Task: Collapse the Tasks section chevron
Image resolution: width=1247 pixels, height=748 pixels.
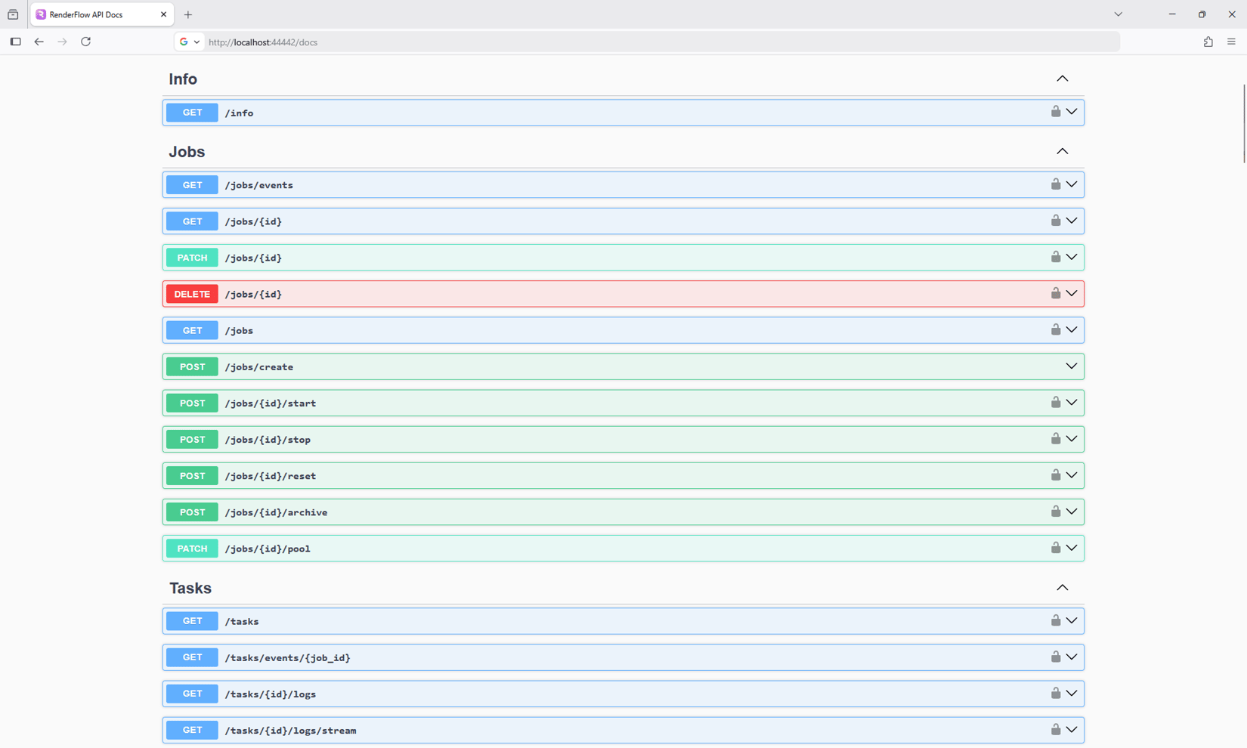Action: click(x=1062, y=588)
